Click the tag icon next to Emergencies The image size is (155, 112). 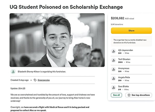[35, 80]
